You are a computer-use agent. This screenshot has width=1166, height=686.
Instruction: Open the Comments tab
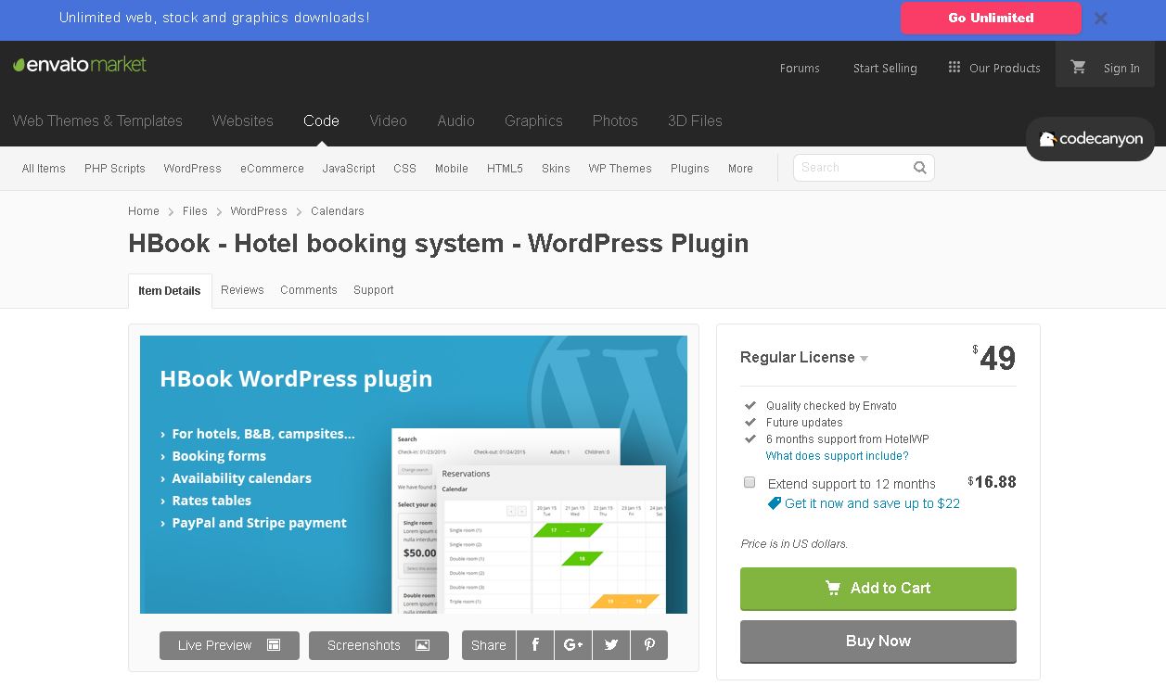tap(308, 290)
